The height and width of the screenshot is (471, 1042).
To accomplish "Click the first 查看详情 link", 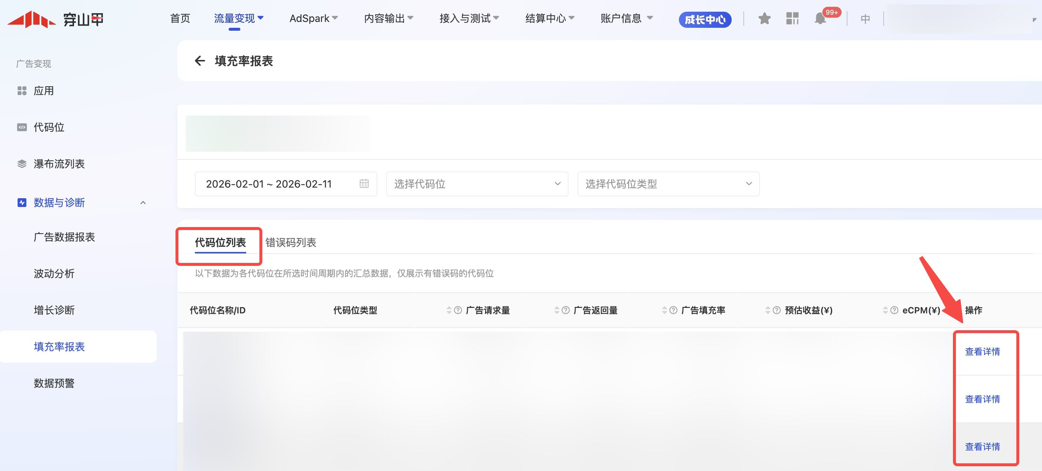I will coord(982,351).
